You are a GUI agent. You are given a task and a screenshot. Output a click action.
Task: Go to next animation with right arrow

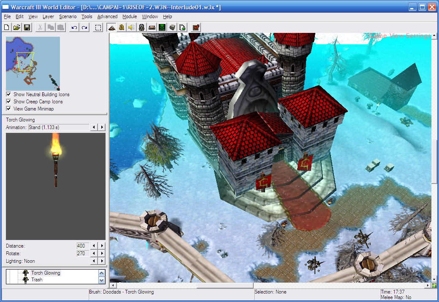point(102,127)
